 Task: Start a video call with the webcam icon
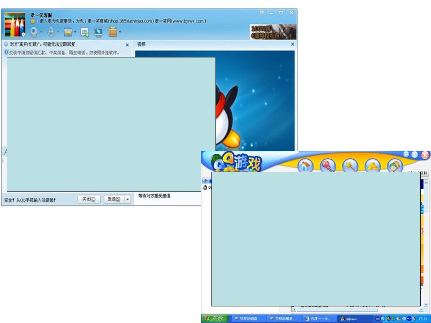pyautogui.click(x=34, y=32)
